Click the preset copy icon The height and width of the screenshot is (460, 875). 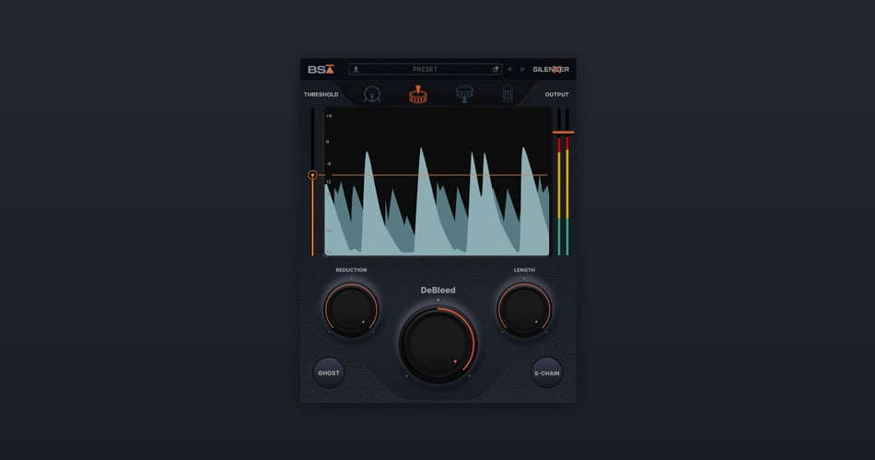496,69
